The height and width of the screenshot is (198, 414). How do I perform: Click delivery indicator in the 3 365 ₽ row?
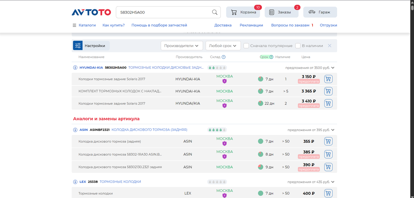point(260,91)
